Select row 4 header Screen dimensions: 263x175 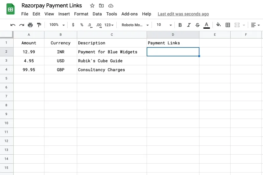click(6, 70)
